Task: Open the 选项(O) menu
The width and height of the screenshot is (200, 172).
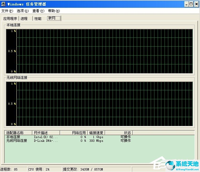Action: click(23, 11)
